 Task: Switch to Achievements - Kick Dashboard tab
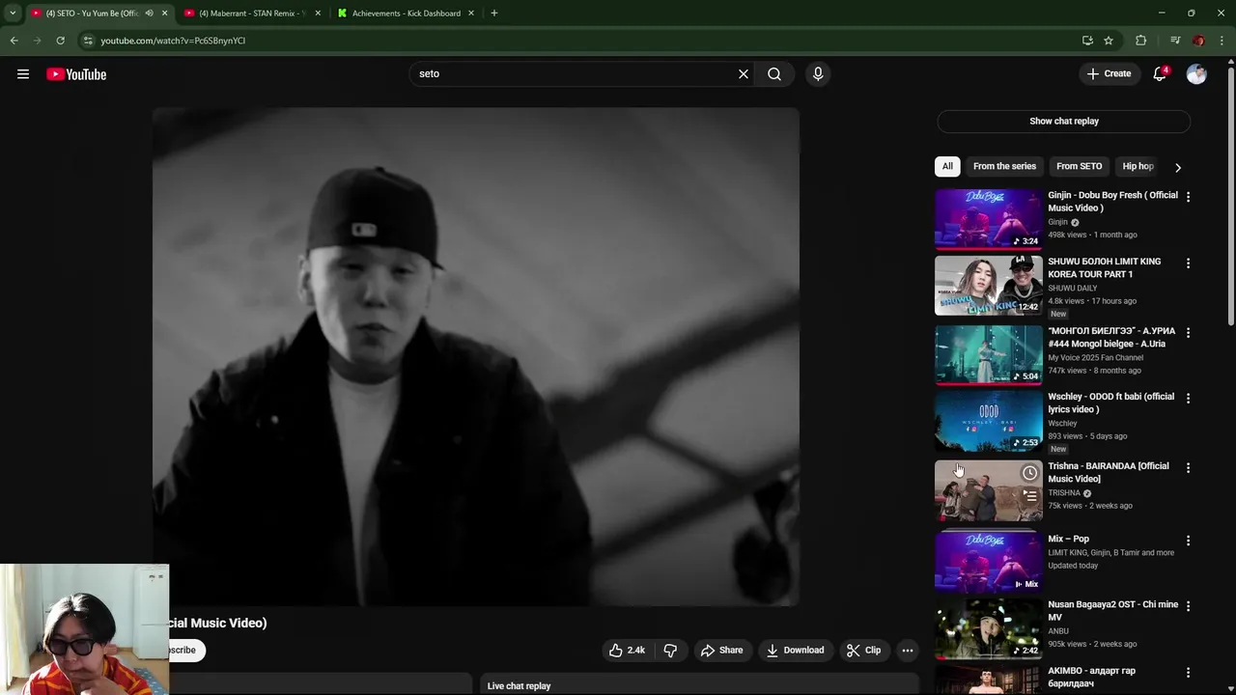[x=406, y=14]
